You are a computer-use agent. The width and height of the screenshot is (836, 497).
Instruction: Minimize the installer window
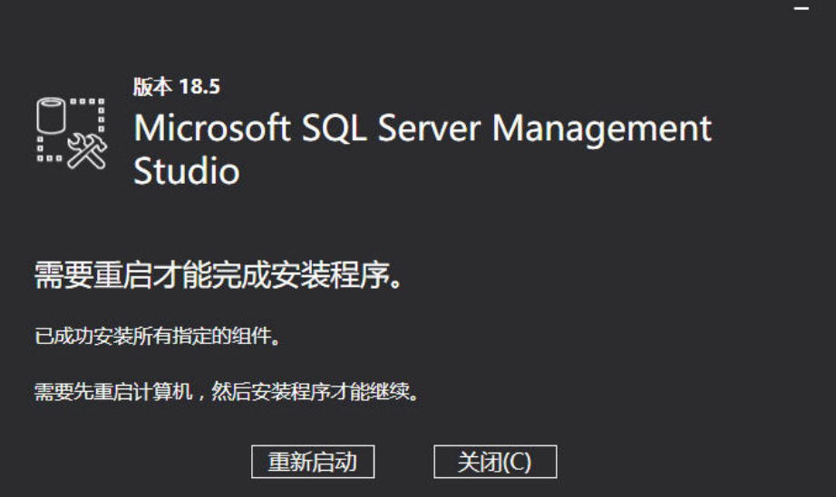[801, 9]
